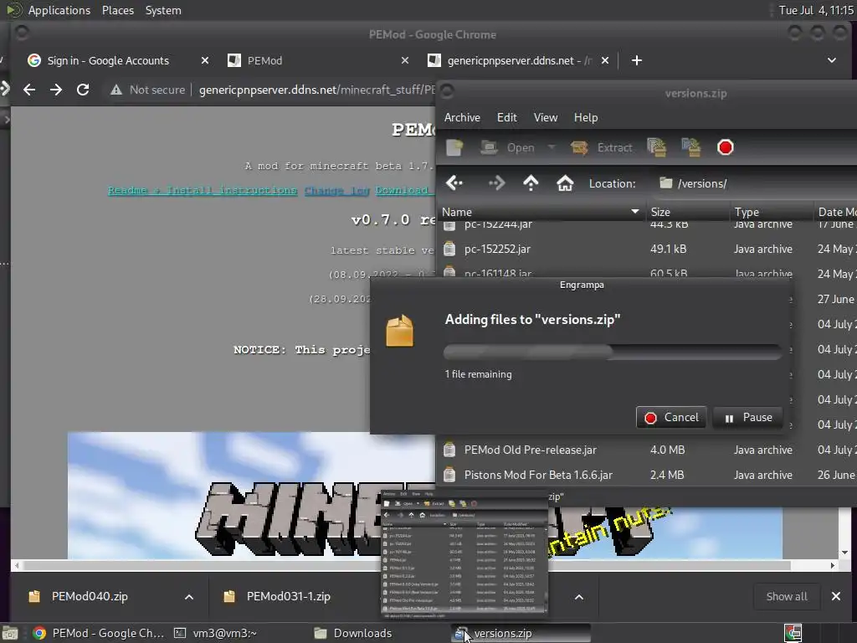Open the View menu in Engrampa
The image size is (857, 643).
coord(546,117)
